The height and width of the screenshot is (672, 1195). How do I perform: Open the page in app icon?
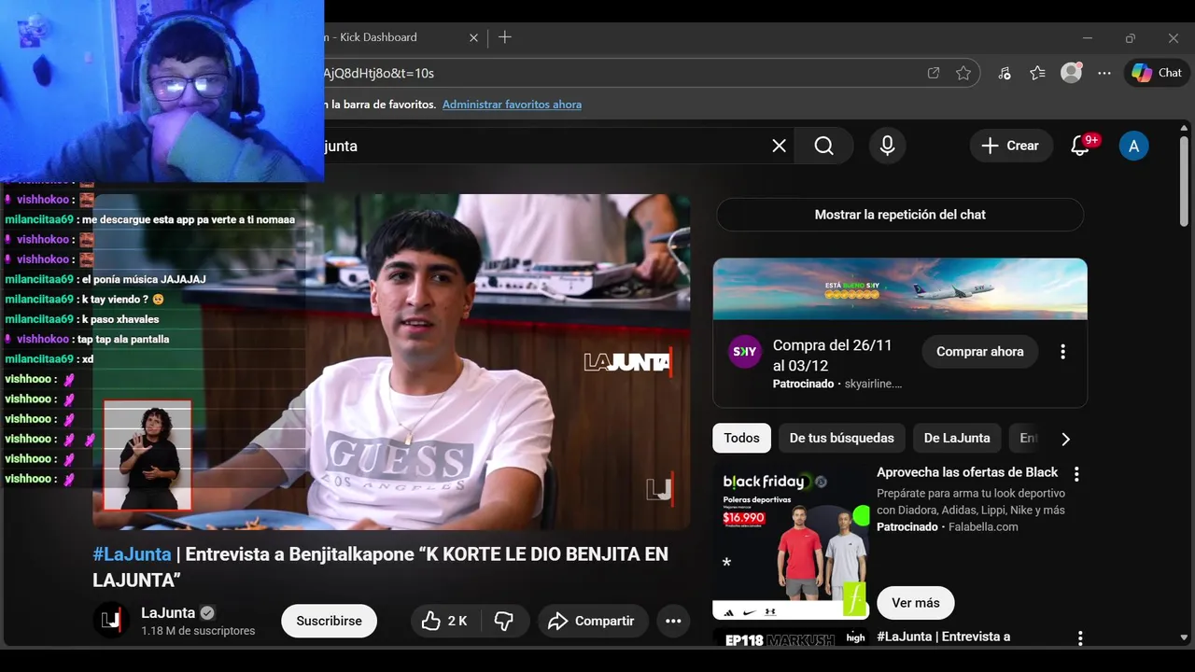pyautogui.click(x=934, y=73)
